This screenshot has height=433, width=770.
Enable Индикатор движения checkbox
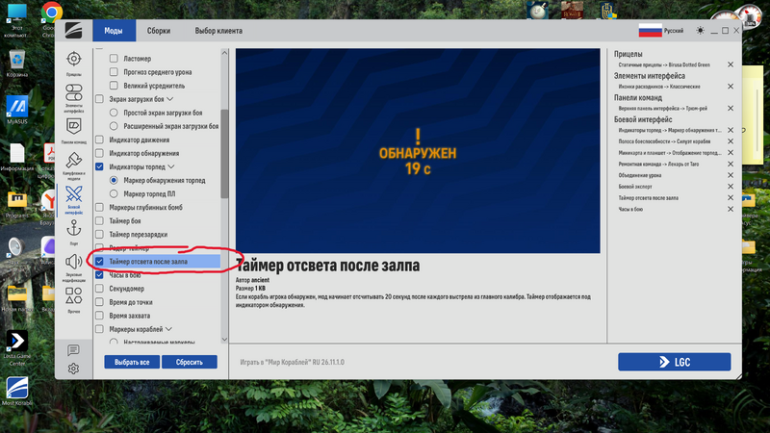99,140
